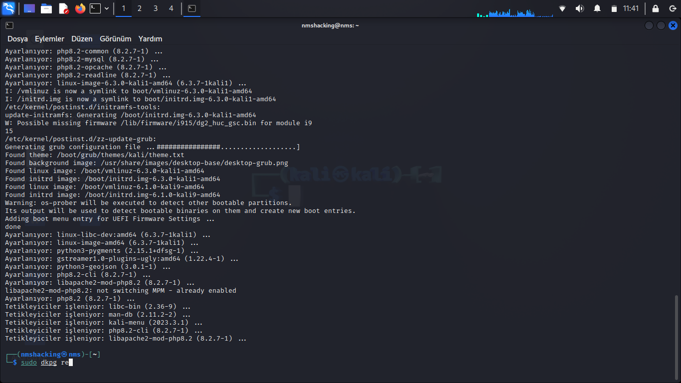The image size is (681, 383).
Task: Open the terminal emulator launcher icon
Action: 95,8
